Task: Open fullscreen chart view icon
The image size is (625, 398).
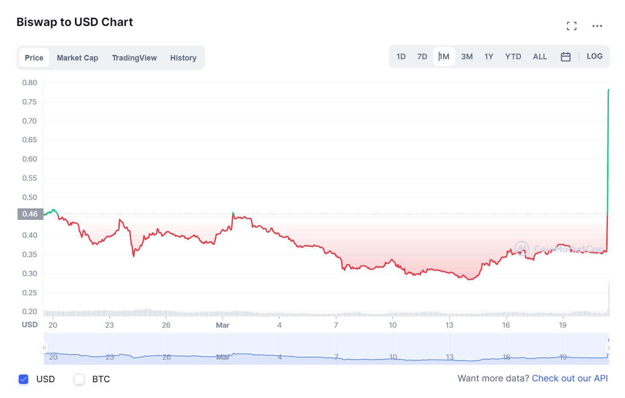Action: pyautogui.click(x=572, y=26)
